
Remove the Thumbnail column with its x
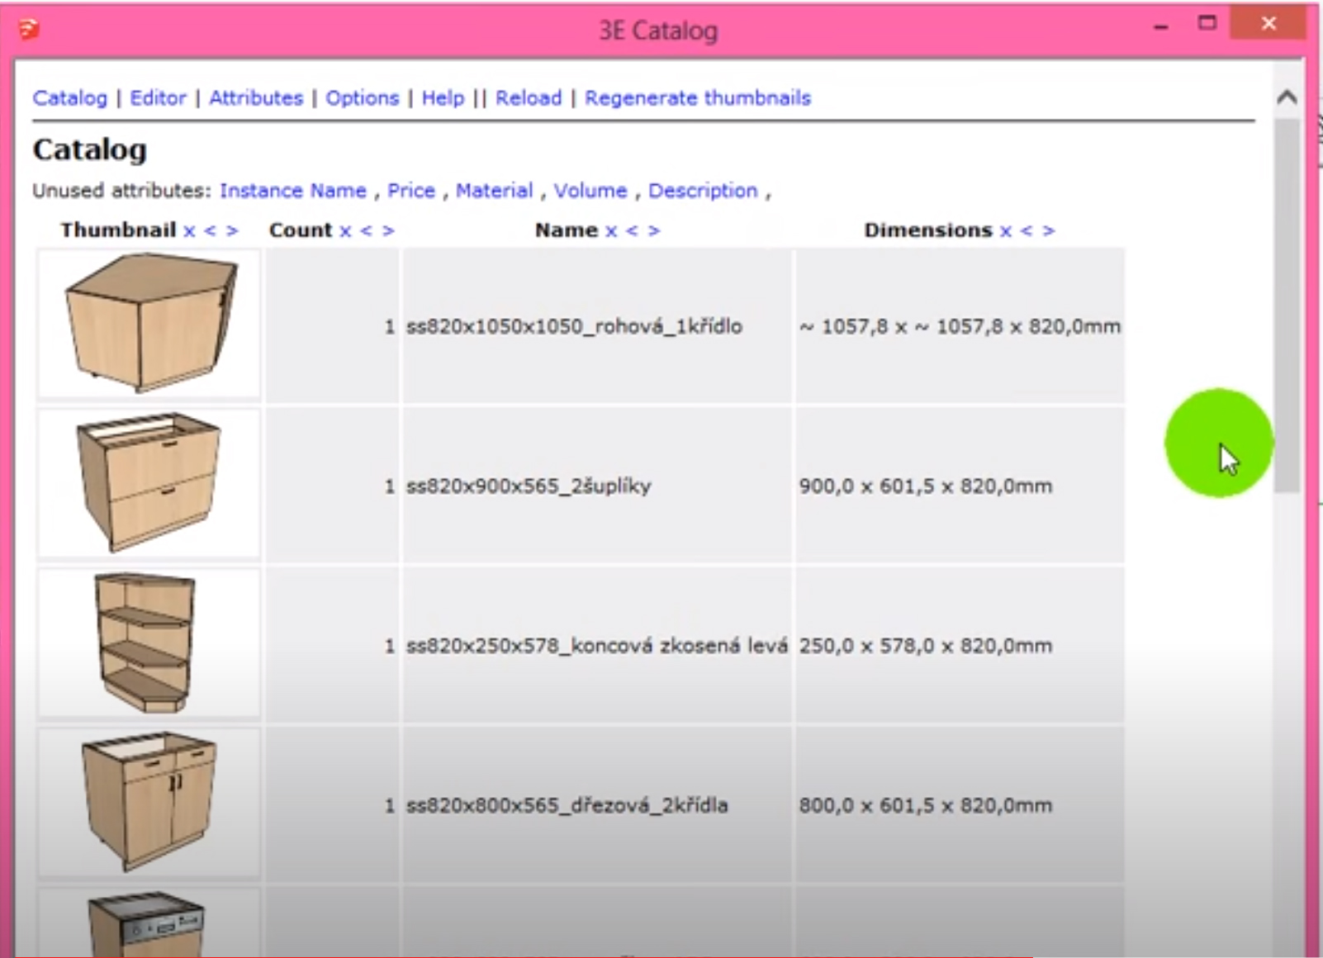[x=189, y=231]
